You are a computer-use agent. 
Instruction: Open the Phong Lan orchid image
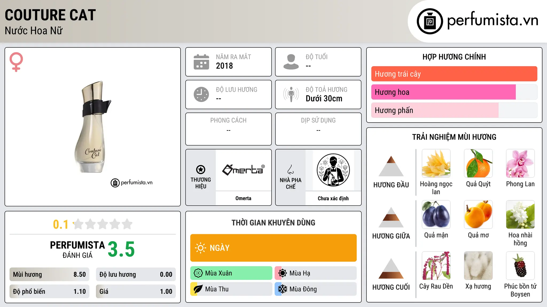pyautogui.click(x=520, y=163)
